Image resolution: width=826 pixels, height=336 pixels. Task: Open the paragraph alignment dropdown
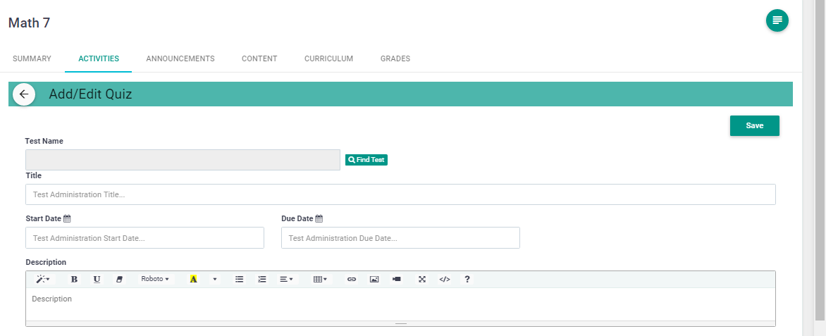point(287,279)
